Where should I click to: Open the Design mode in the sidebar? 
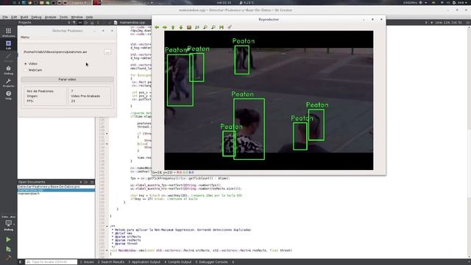(x=8, y=57)
